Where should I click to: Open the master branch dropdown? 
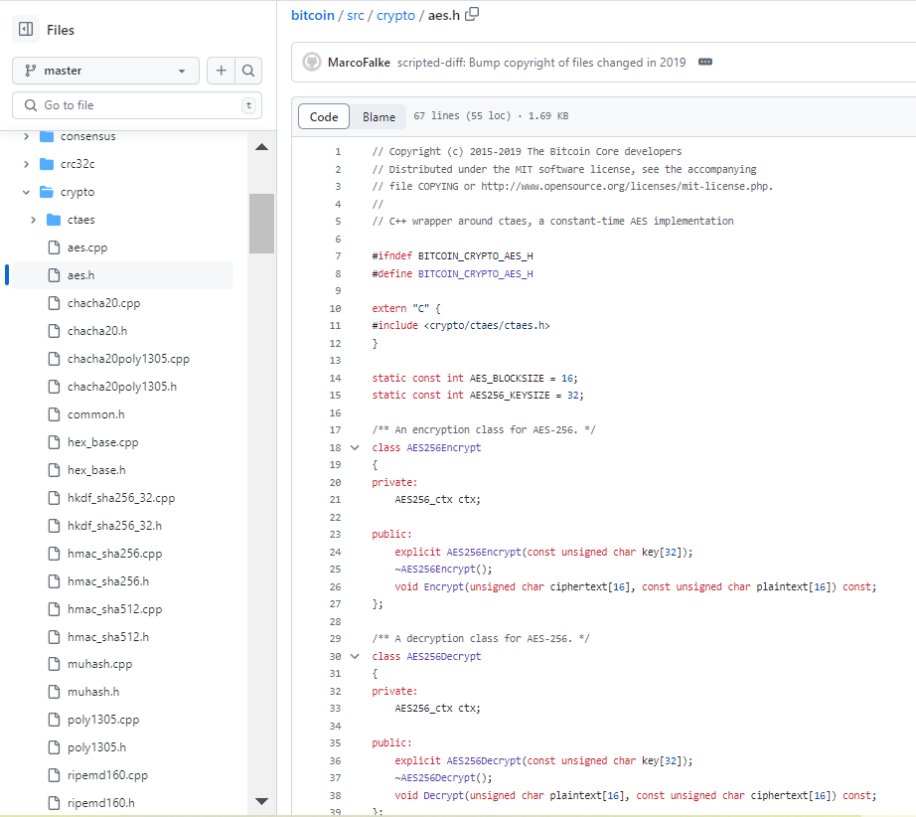(105, 71)
